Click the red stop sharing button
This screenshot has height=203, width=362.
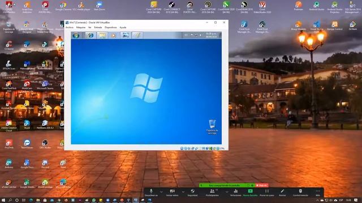point(261,186)
